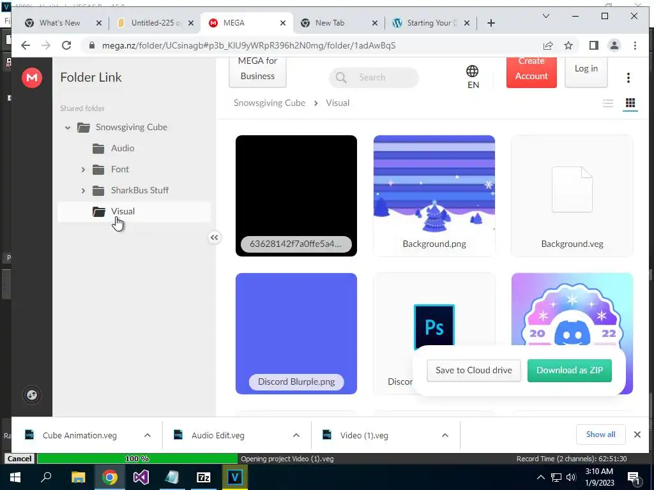Open the Audio folder
The image size is (654, 490).
(122, 148)
